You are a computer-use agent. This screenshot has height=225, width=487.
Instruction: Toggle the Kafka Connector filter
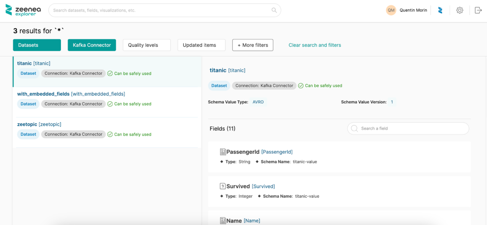tap(92, 45)
